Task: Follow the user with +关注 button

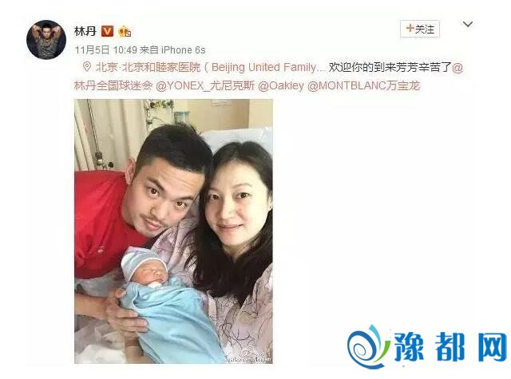Action: (x=420, y=29)
